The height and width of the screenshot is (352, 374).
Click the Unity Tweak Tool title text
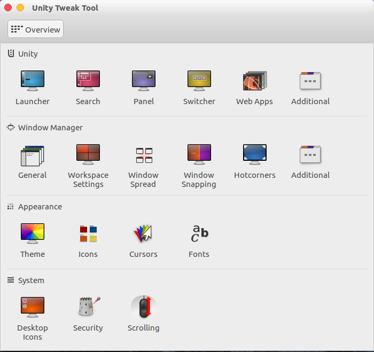pos(65,8)
